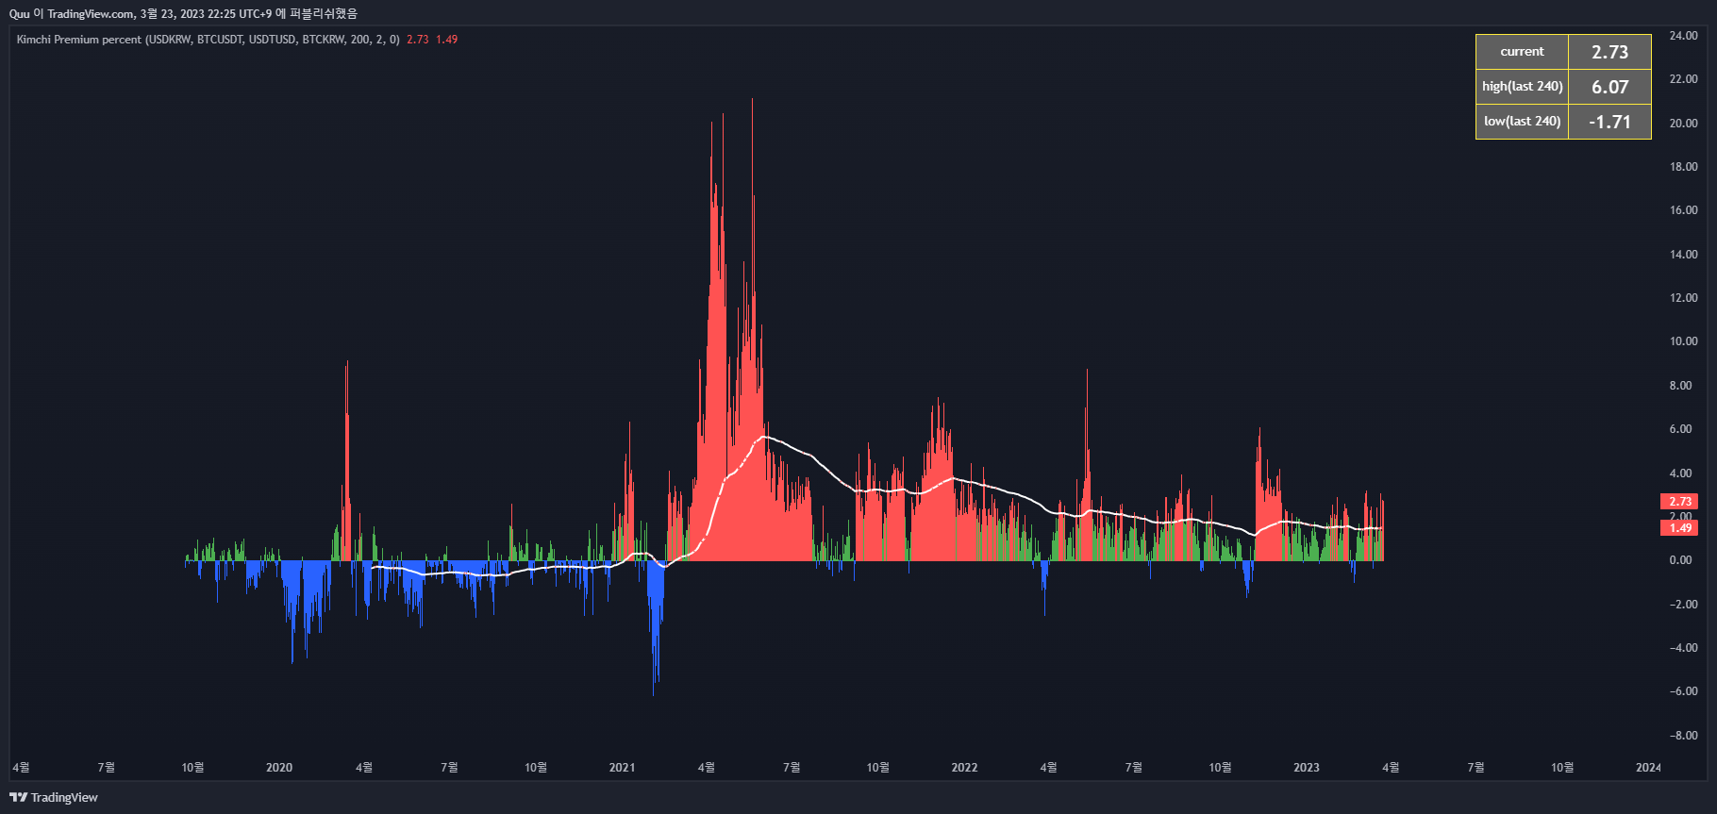This screenshot has height=814, width=1717.
Task: Click the 2022 label on time axis
Action: pyautogui.click(x=964, y=768)
